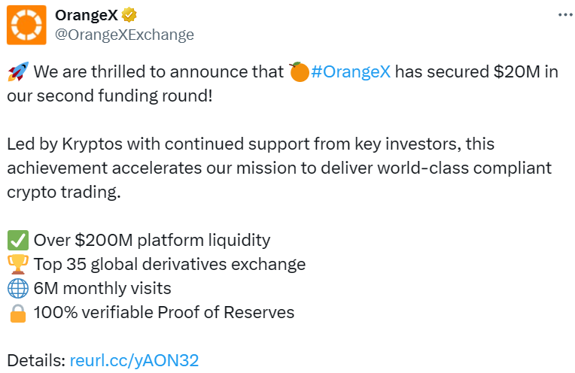This screenshot has width=575, height=373.
Task: Click the gold verified badge icon
Action: click(x=130, y=15)
